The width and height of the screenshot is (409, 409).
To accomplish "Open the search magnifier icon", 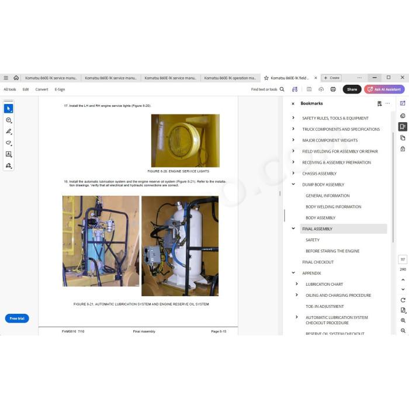I will (282, 89).
